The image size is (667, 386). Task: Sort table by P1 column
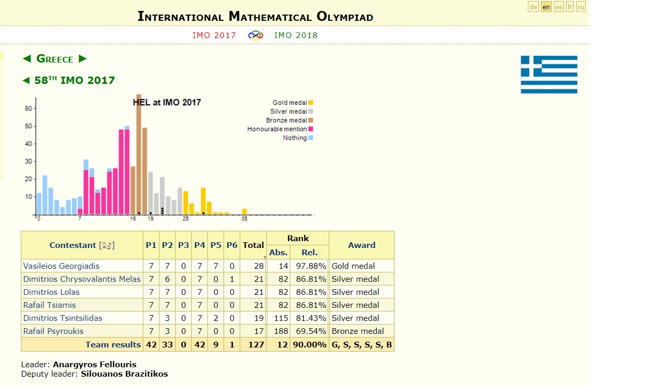pyautogui.click(x=151, y=245)
